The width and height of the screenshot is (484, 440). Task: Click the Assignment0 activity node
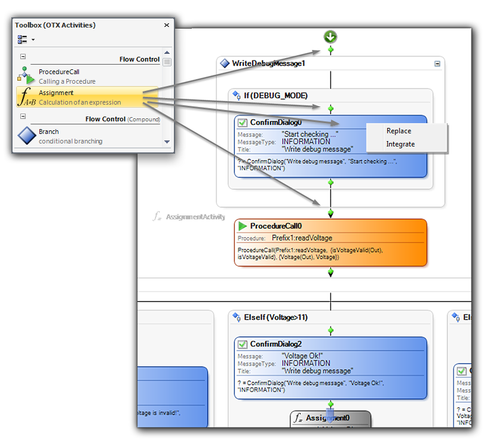(330, 418)
